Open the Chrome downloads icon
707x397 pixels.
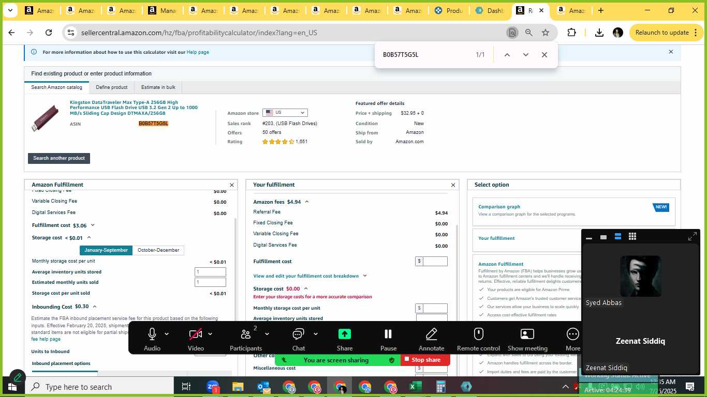point(599,33)
